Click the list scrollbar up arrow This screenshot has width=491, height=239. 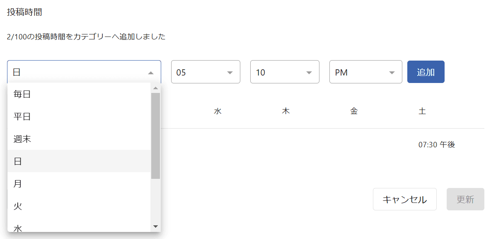pos(156,88)
